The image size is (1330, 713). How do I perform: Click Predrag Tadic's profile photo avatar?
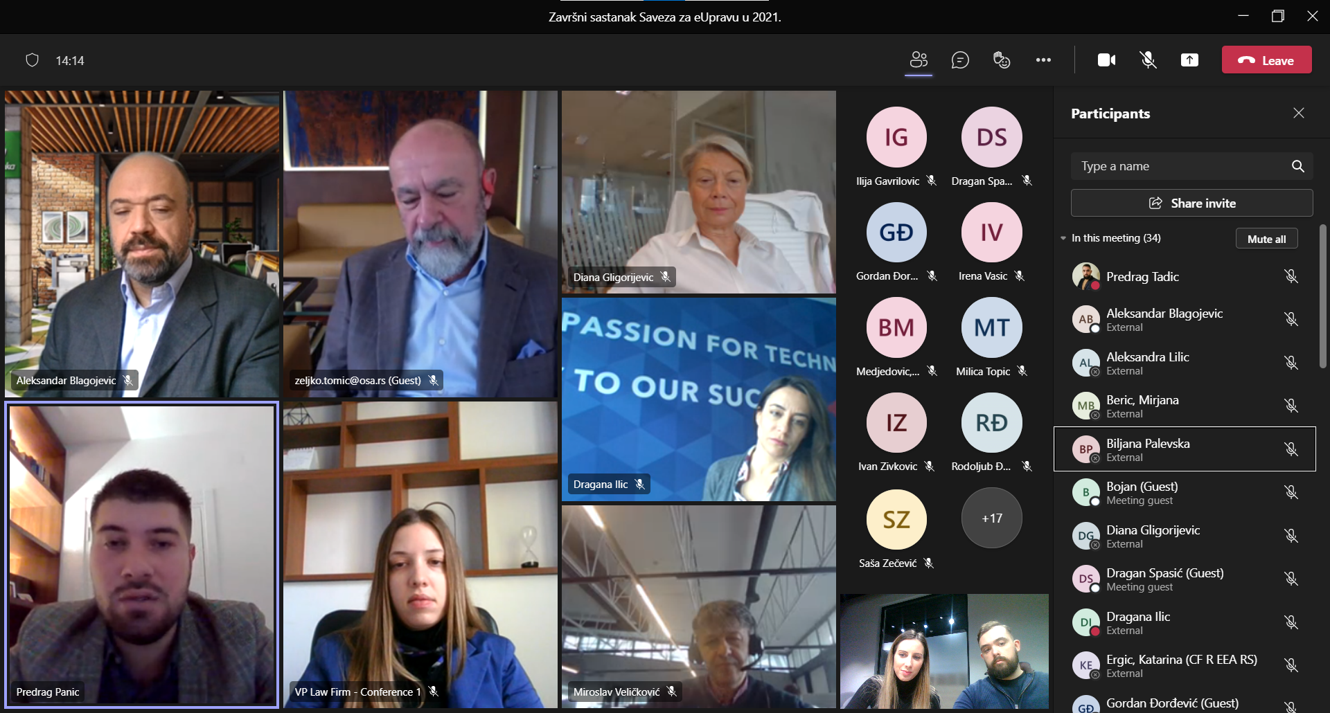point(1085,276)
